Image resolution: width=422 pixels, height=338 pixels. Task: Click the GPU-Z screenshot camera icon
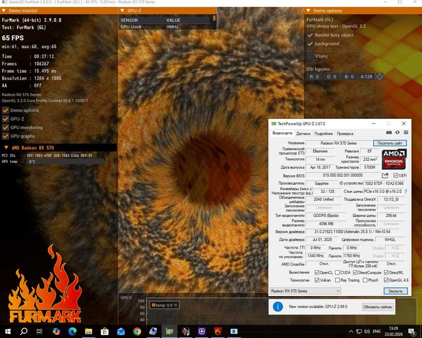(389, 132)
